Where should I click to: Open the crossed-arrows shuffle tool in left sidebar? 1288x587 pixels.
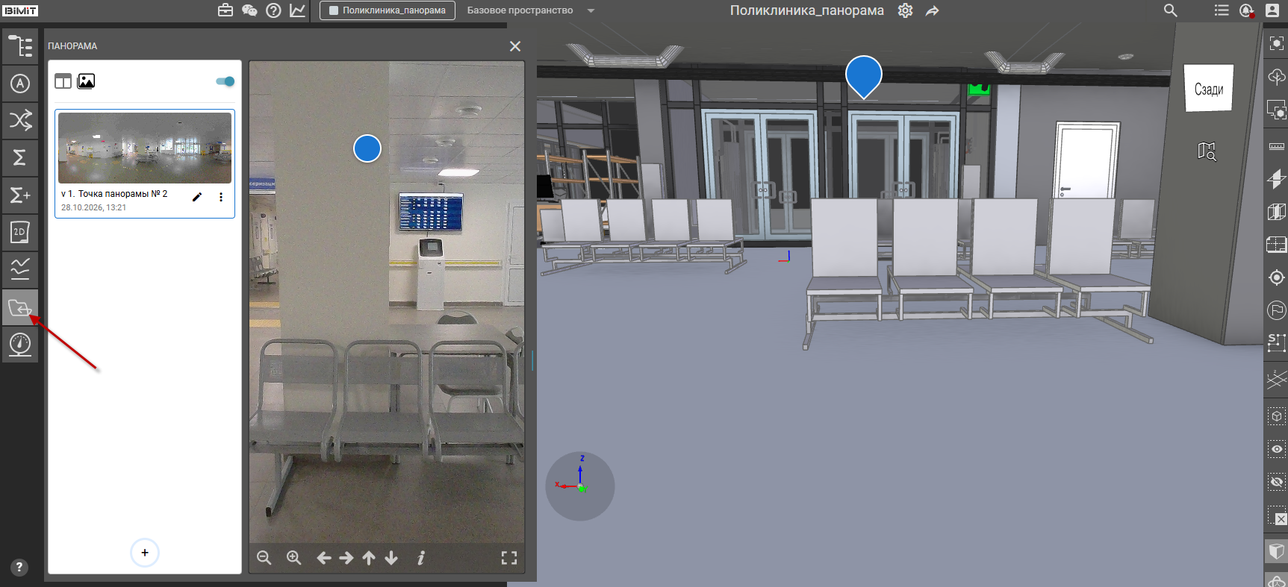point(20,120)
